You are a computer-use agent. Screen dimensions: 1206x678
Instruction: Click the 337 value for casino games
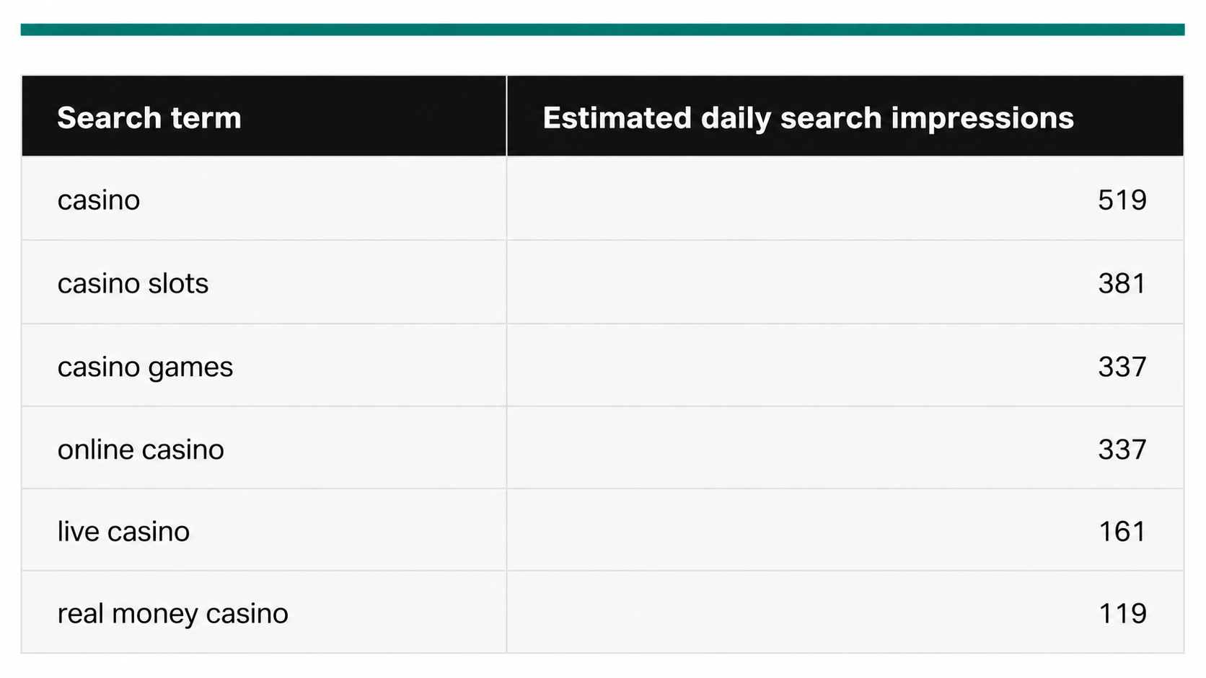(x=1122, y=367)
